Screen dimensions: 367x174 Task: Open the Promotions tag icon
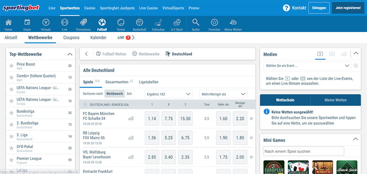[x=83, y=22]
